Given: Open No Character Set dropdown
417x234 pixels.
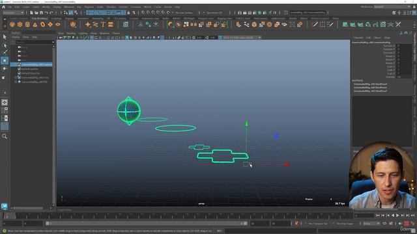Looking at the screenshot, I should click(318, 224).
